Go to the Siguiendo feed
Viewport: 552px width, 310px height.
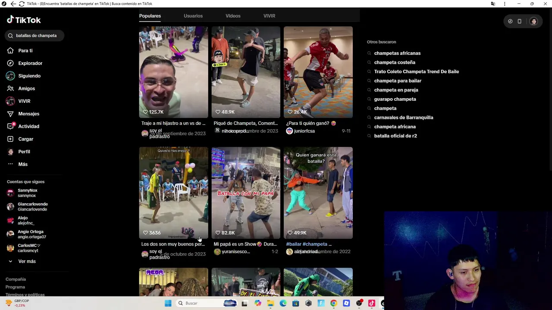(29, 76)
